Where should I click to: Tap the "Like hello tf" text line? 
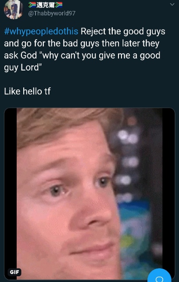(x=27, y=91)
